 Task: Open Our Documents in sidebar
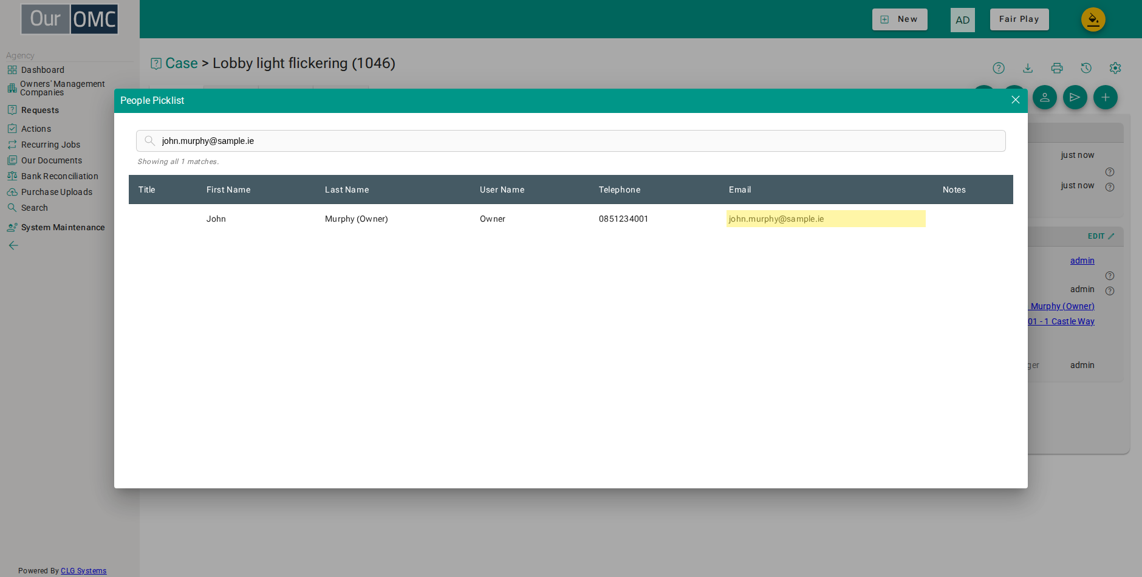click(51, 160)
